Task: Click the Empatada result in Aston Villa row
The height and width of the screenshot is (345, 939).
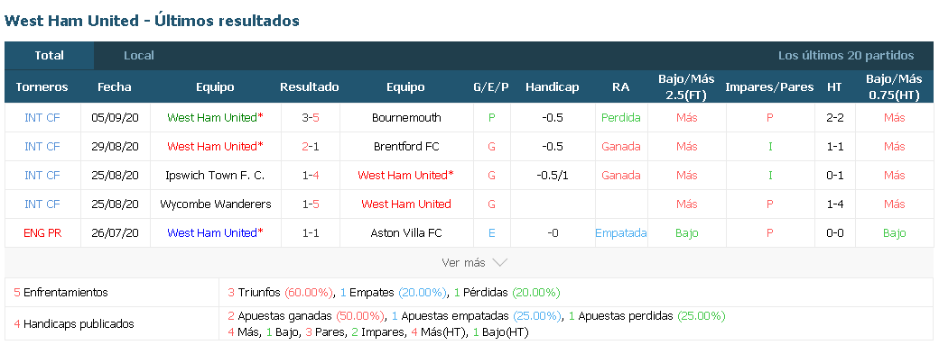Action: (x=621, y=232)
